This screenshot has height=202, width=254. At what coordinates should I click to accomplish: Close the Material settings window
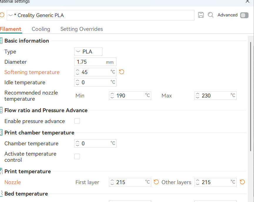point(247,1)
